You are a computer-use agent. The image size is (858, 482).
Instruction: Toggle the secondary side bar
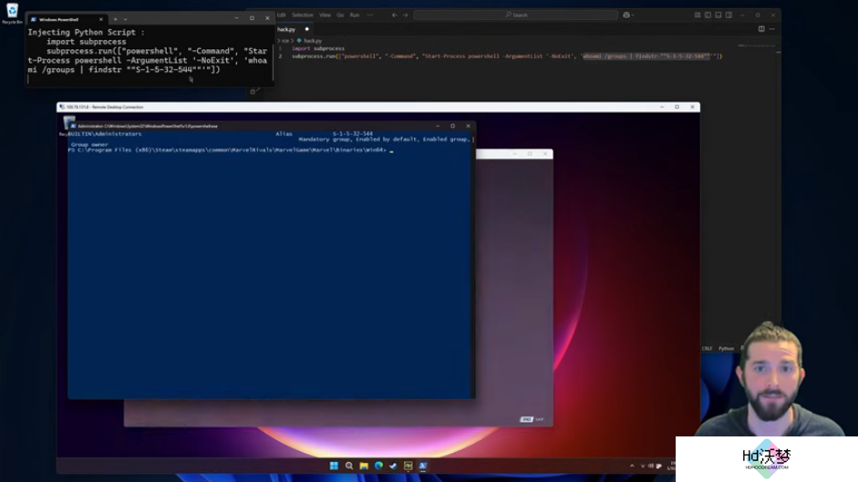click(x=729, y=15)
